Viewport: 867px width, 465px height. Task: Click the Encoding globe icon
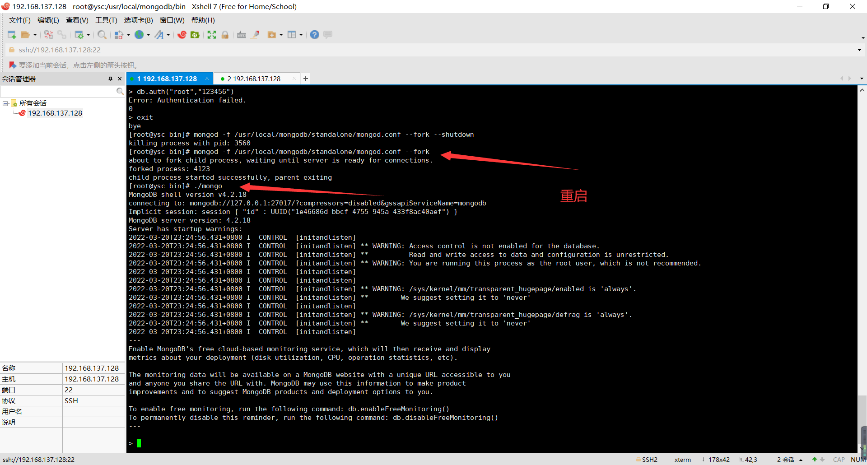tap(139, 35)
